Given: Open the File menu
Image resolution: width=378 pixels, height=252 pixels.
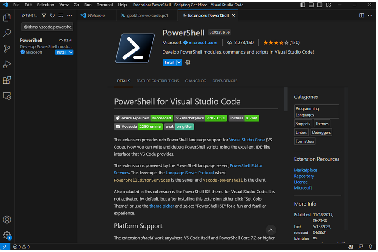Looking at the screenshot, I should (17, 5).
